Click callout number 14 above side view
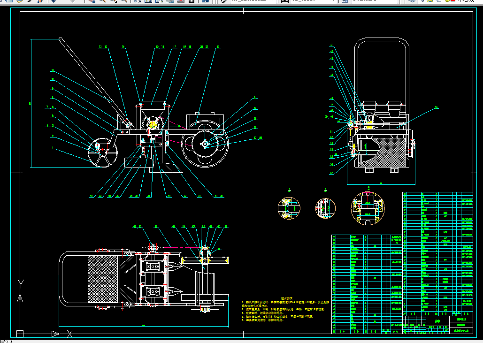The height and width of the screenshot is (343, 483). click(123, 47)
